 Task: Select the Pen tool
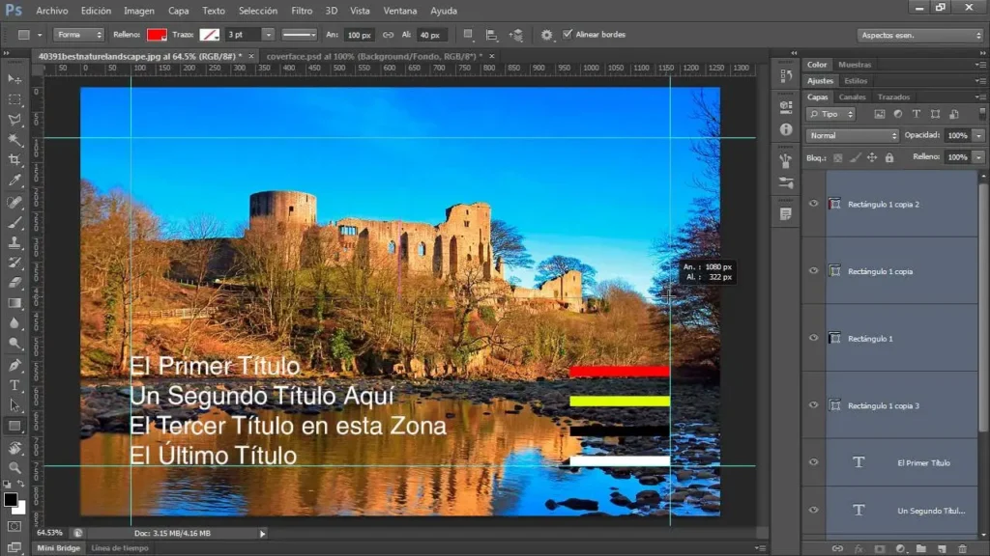coord(14,366)
